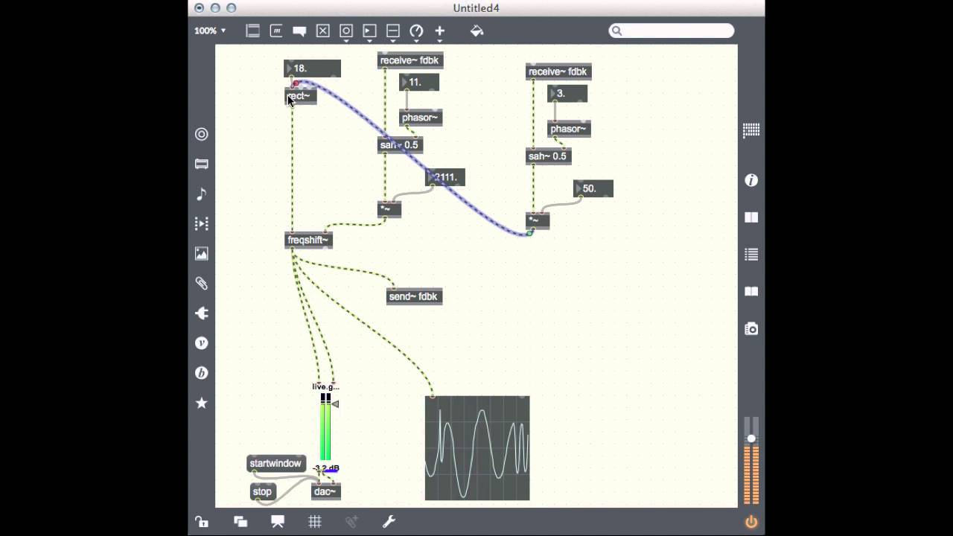Open the Objects browser in left sidebar
Viewport: 953px width, 536px height.
202,134
